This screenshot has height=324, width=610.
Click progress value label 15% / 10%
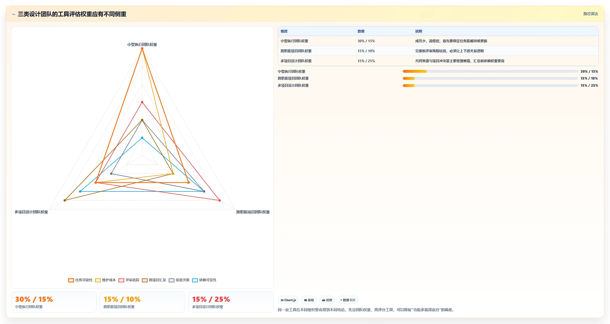pyautogui.click(x=589, y=78)
